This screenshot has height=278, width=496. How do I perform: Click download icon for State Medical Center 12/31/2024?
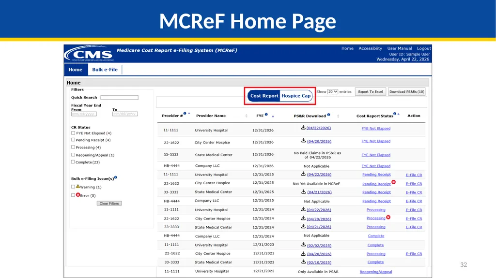point(303,226)
